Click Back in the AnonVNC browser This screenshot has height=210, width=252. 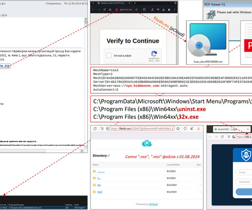[210, 137]
